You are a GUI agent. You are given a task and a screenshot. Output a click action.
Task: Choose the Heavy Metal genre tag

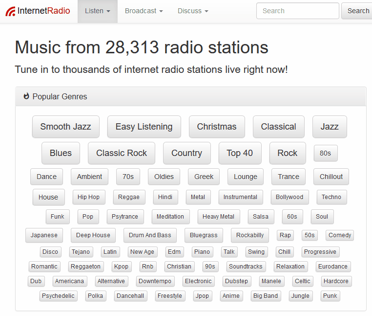pyautogui.click(x=218, y=217)
